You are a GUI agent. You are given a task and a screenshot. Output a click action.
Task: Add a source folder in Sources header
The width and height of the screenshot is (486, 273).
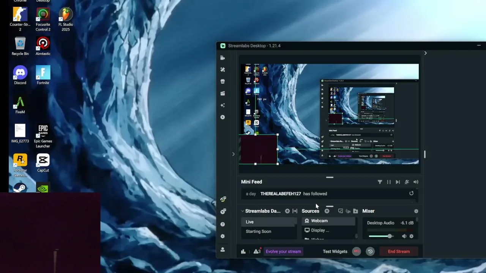point(355,211)
